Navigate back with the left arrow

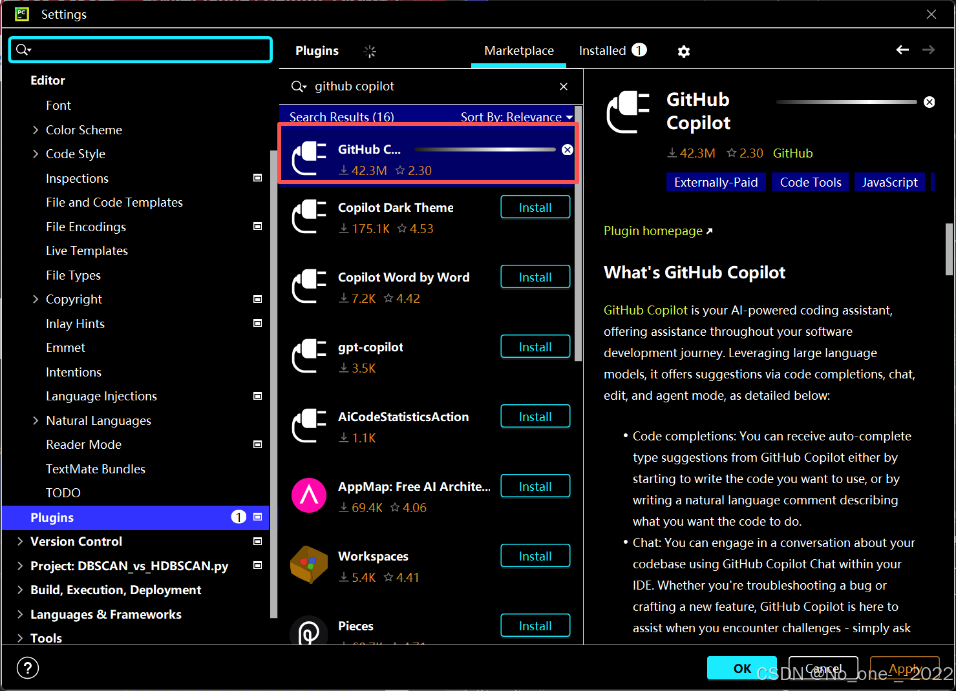902,50
